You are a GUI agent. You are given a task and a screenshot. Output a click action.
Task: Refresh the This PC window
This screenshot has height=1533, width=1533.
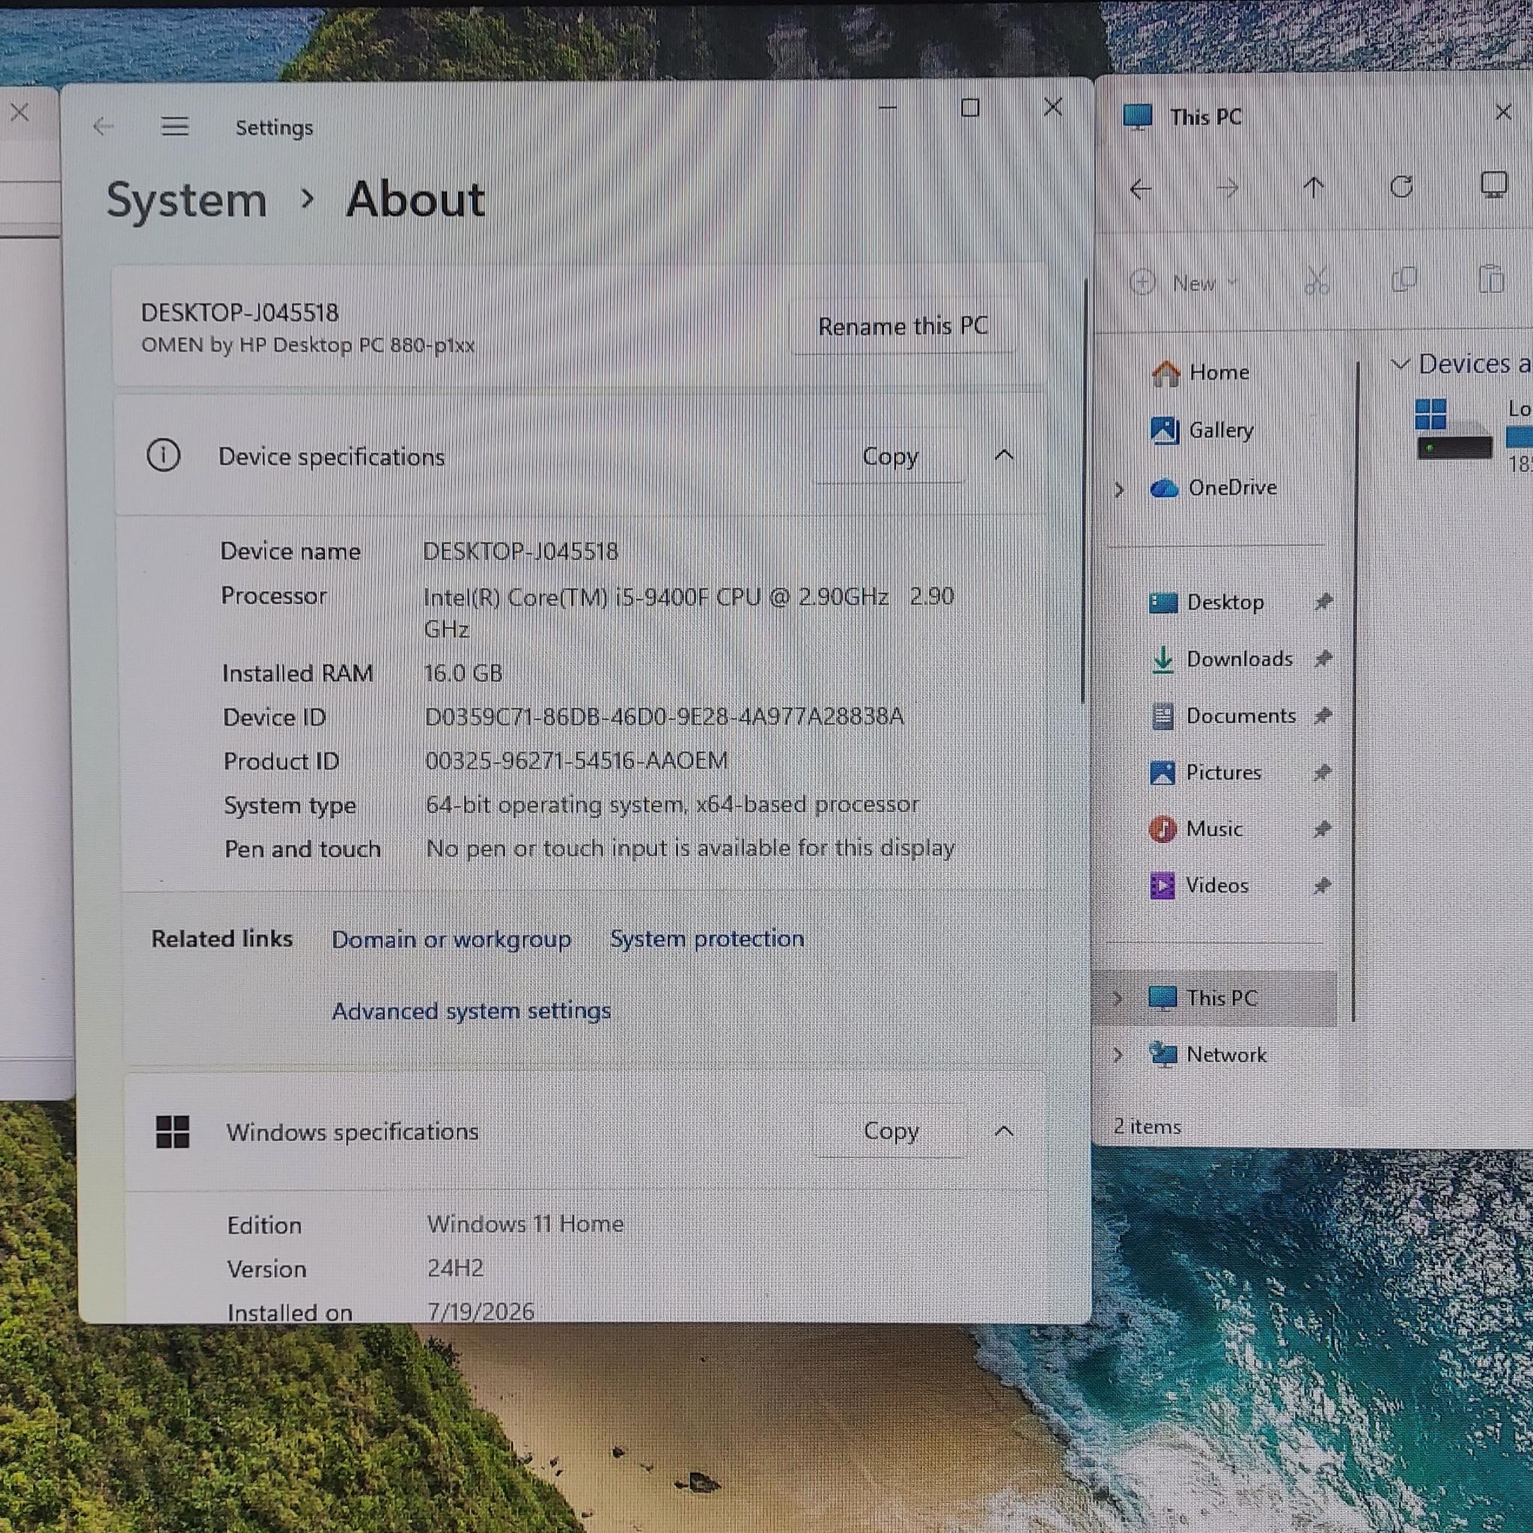coord(1401,186)
